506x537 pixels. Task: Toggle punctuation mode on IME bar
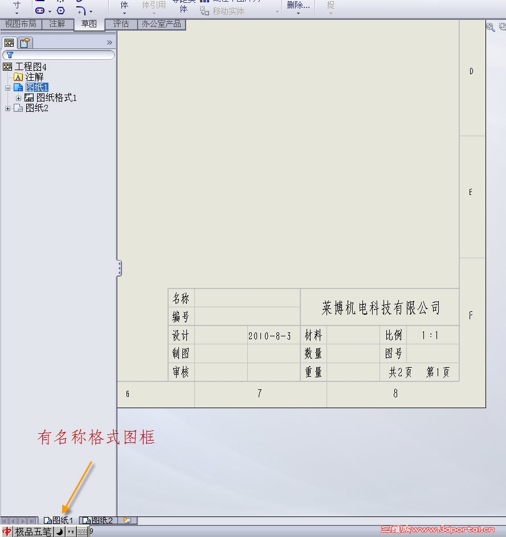coord(71,531)
